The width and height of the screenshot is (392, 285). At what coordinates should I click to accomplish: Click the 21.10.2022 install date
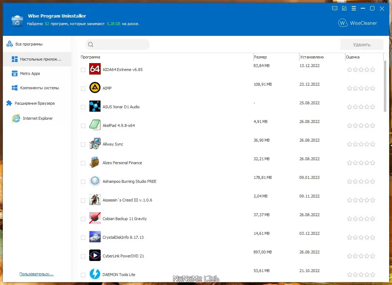[310, 271]
